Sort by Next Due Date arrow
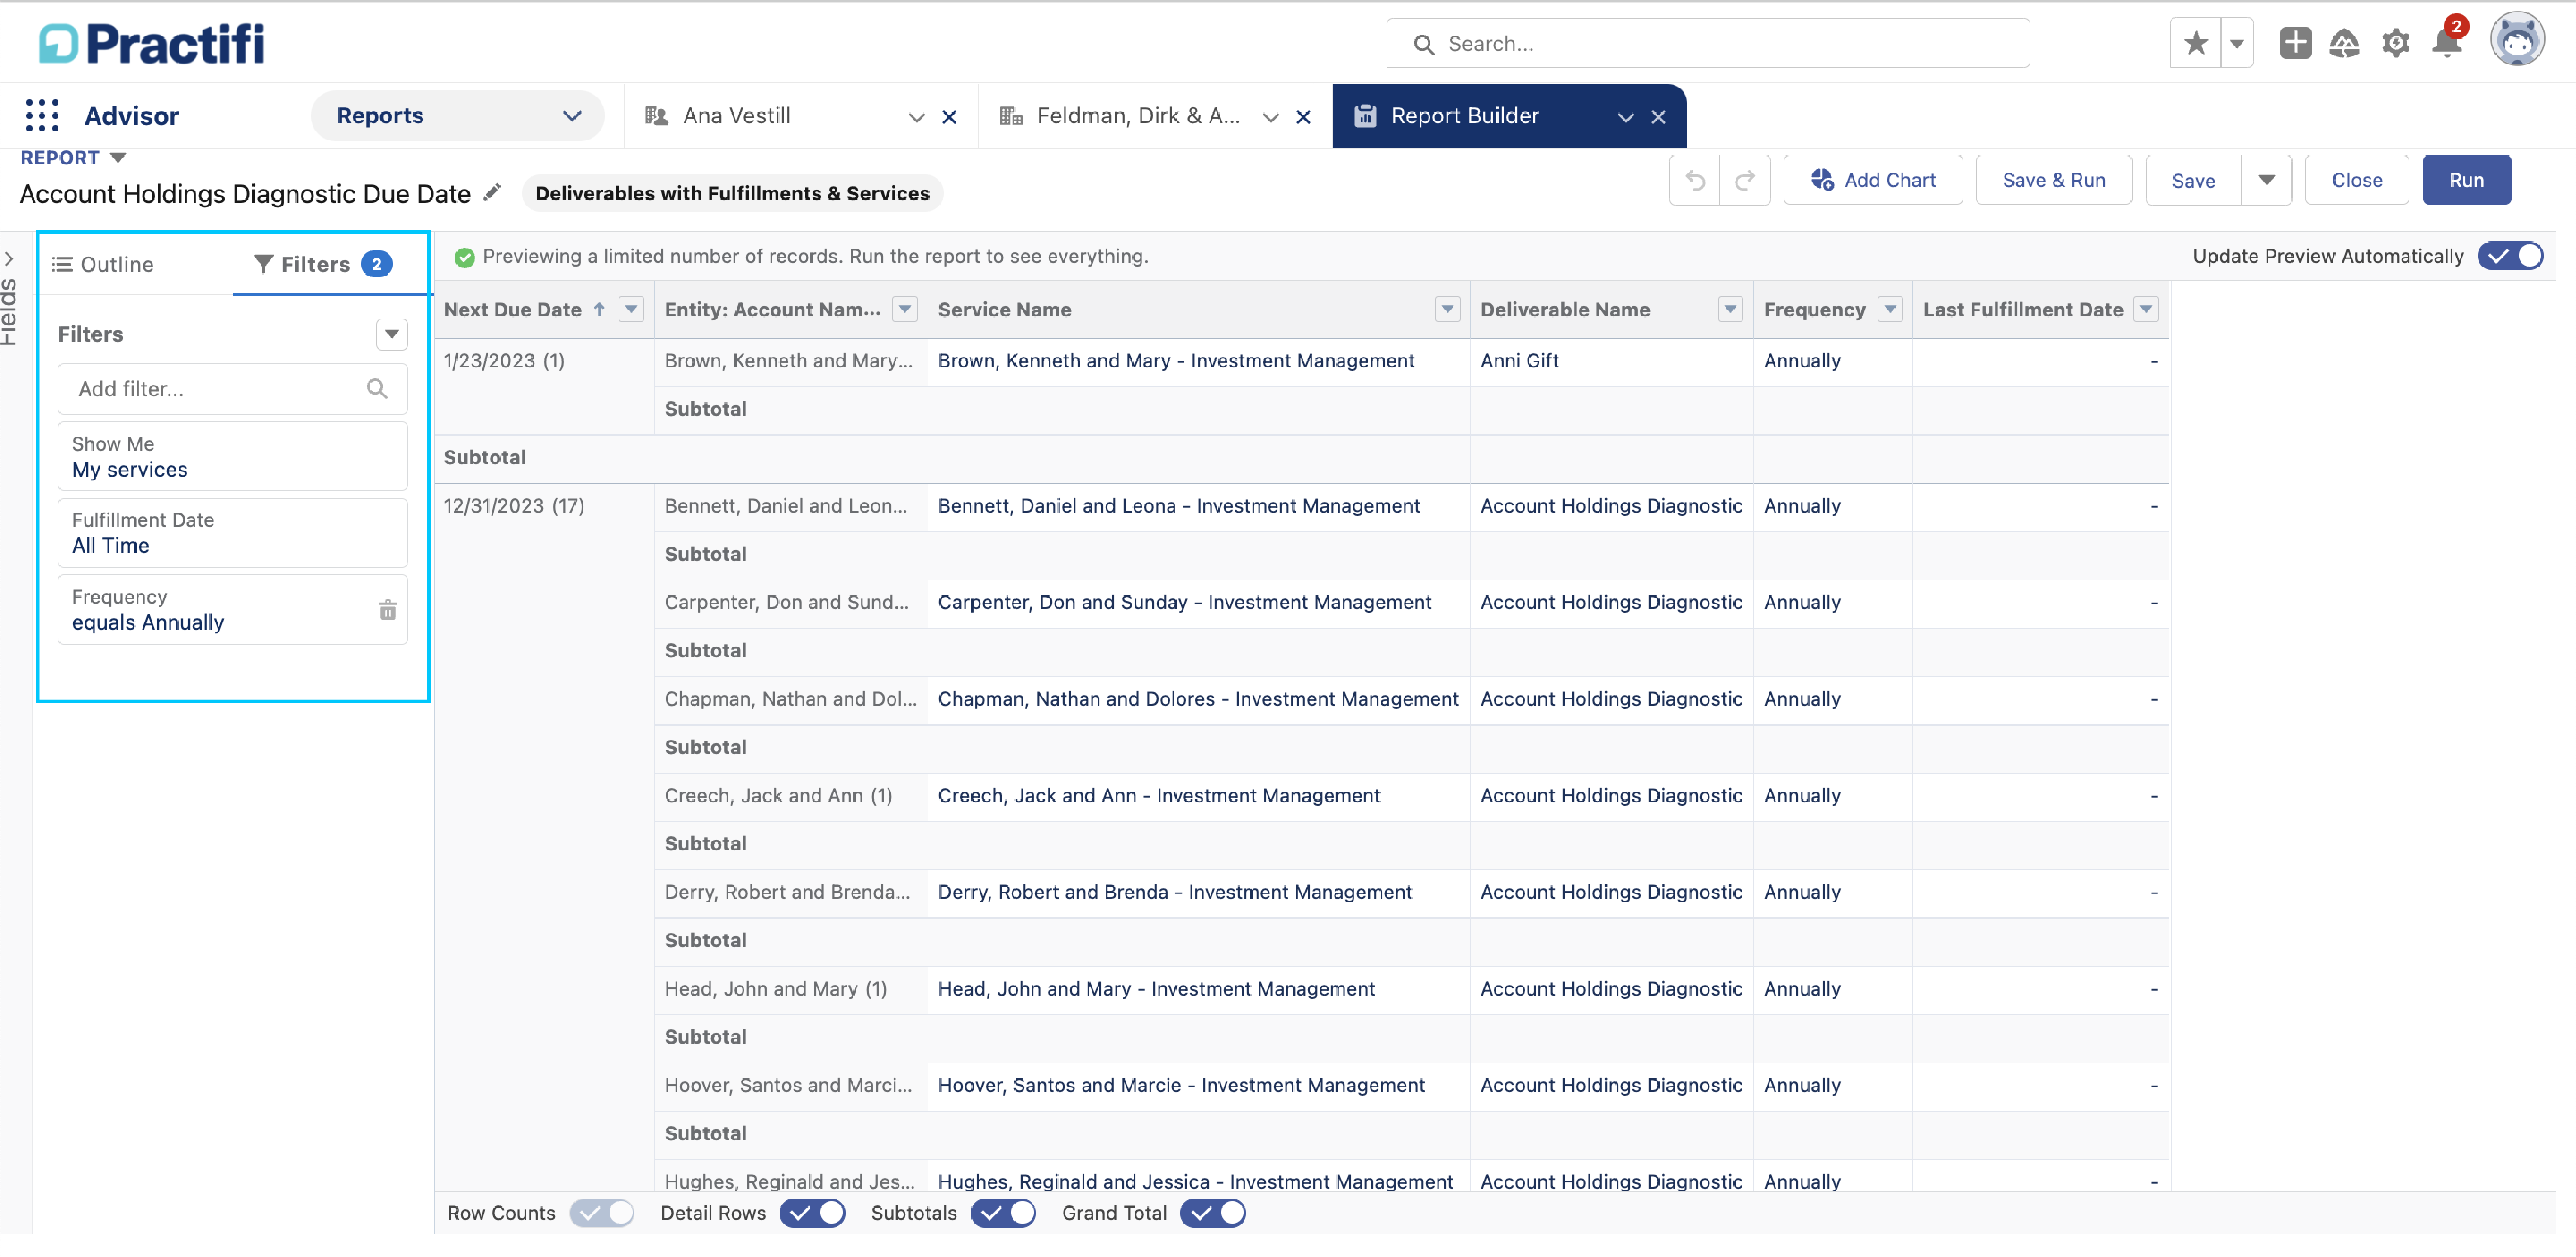2576x1257 pixels. 598,309
